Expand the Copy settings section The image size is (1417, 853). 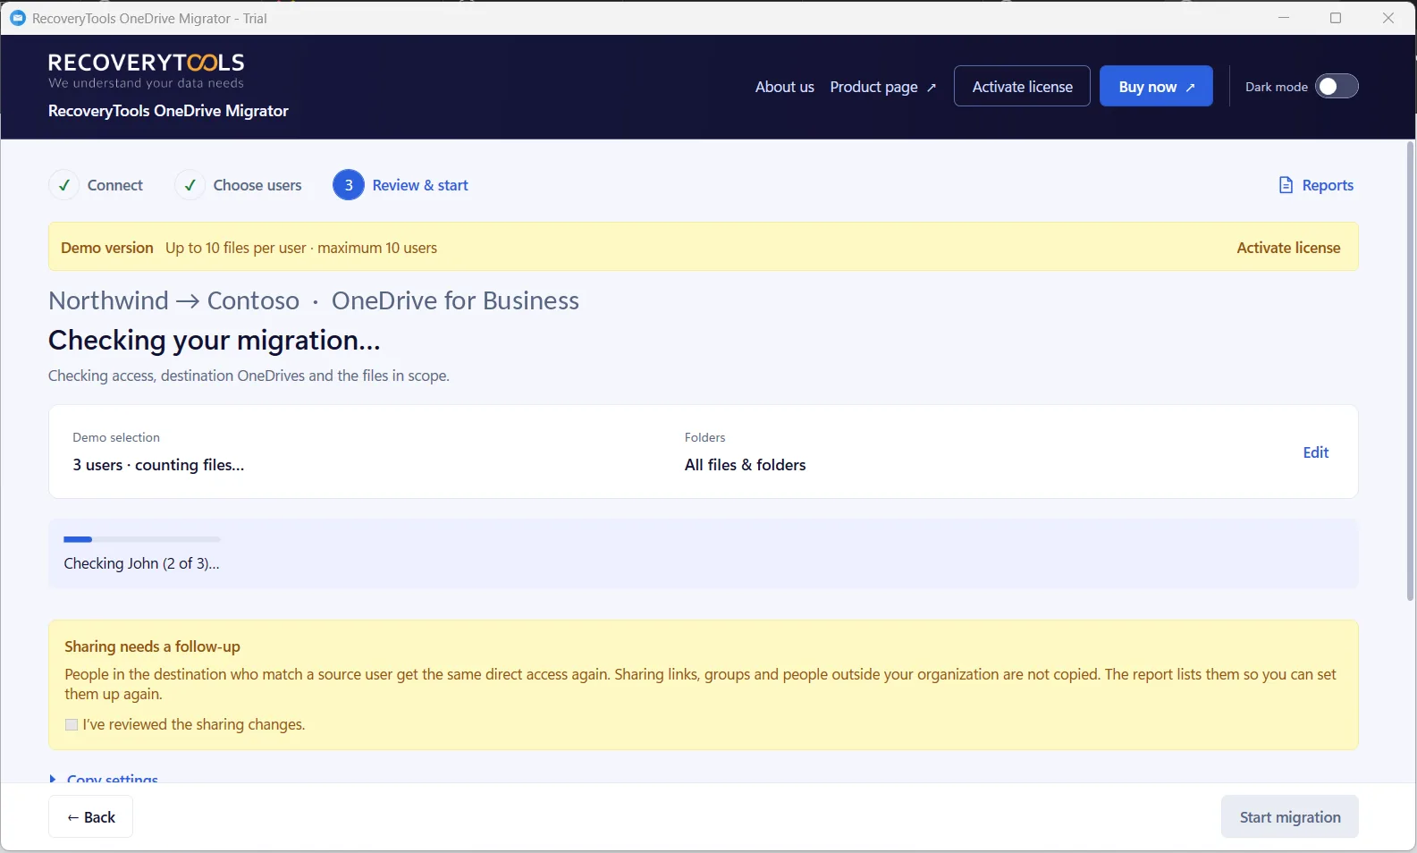coord(104,779)
